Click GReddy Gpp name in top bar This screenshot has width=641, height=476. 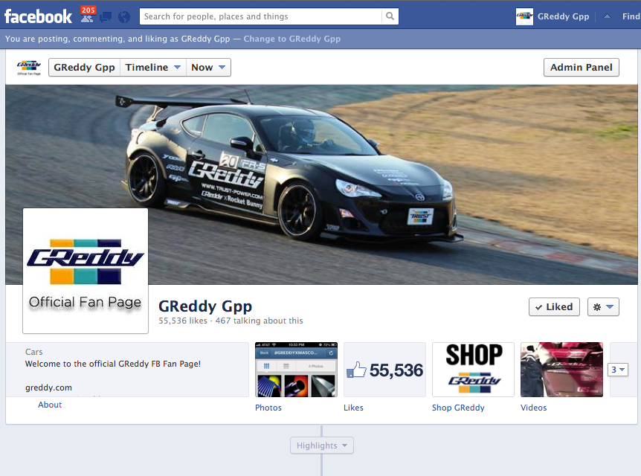[564, 17]
